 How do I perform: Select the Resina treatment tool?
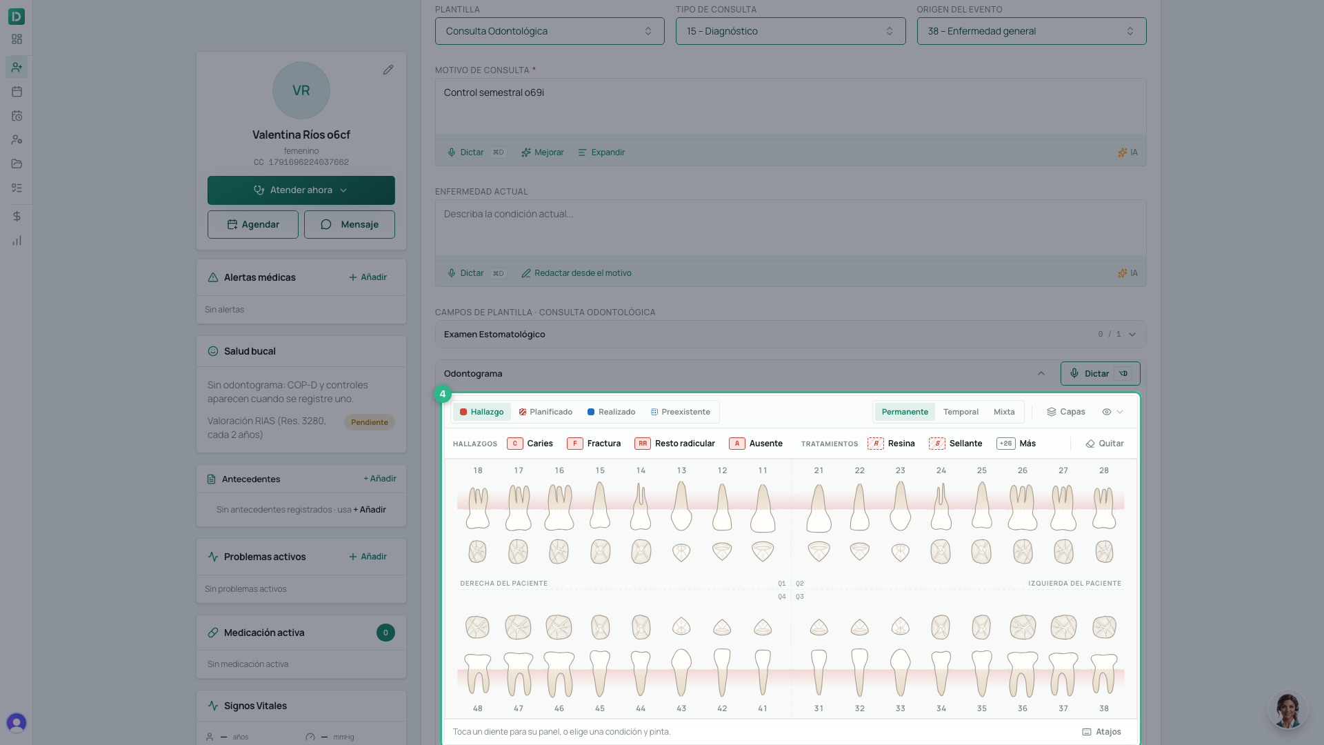tap(891, 444)
